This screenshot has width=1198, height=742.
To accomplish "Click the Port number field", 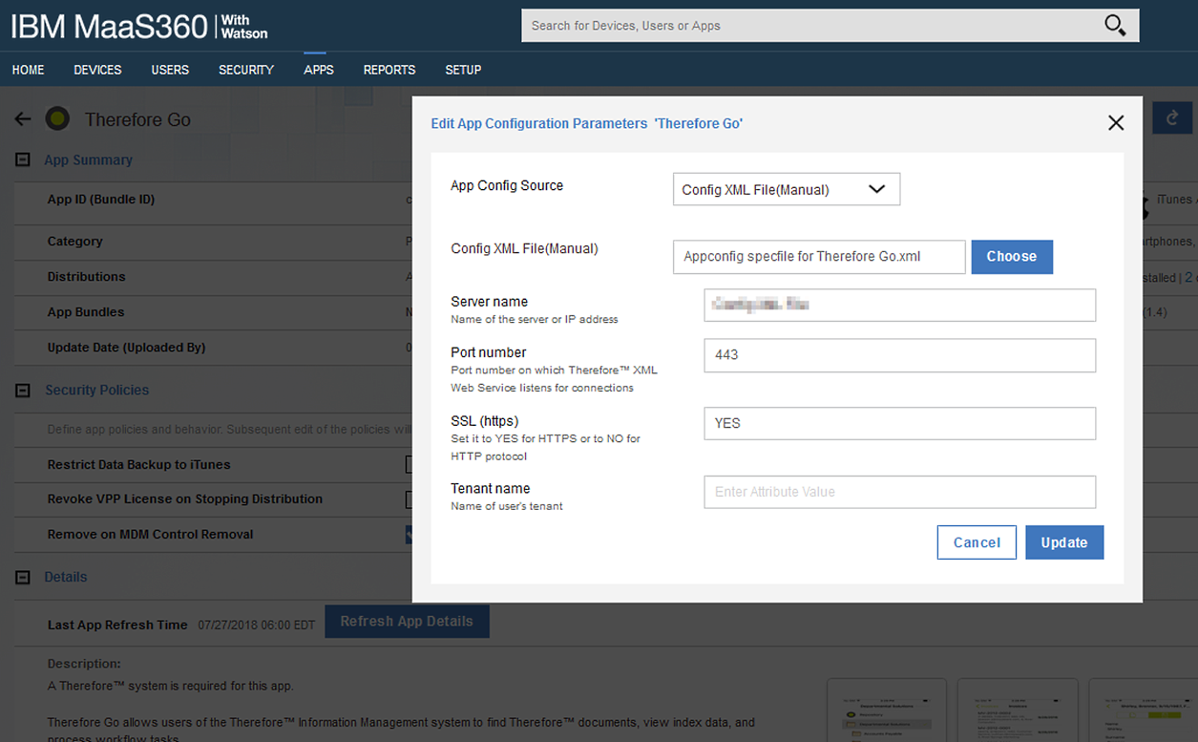I will (x=898, y=354).
